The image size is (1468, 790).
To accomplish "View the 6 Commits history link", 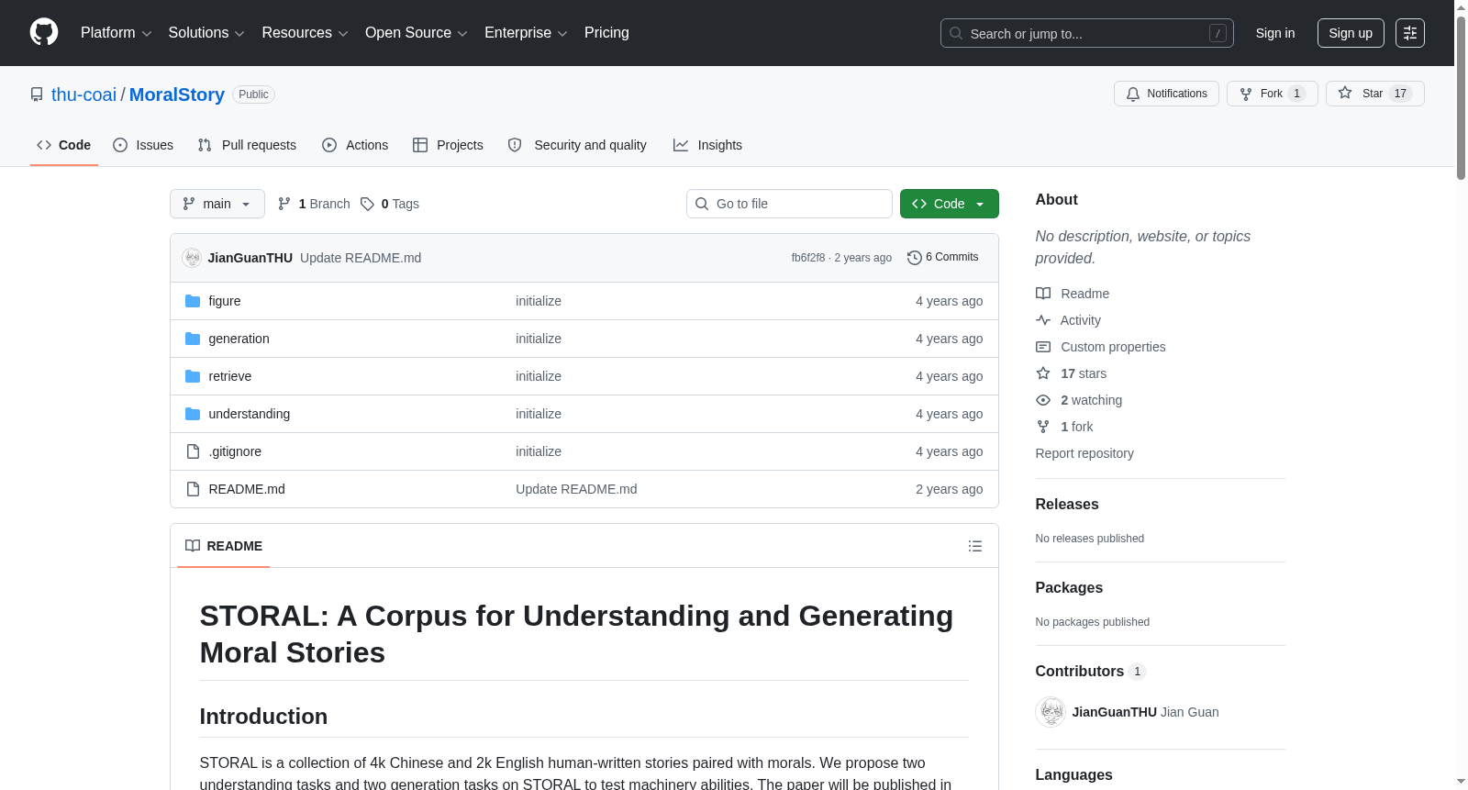I will tap(943, 258).
